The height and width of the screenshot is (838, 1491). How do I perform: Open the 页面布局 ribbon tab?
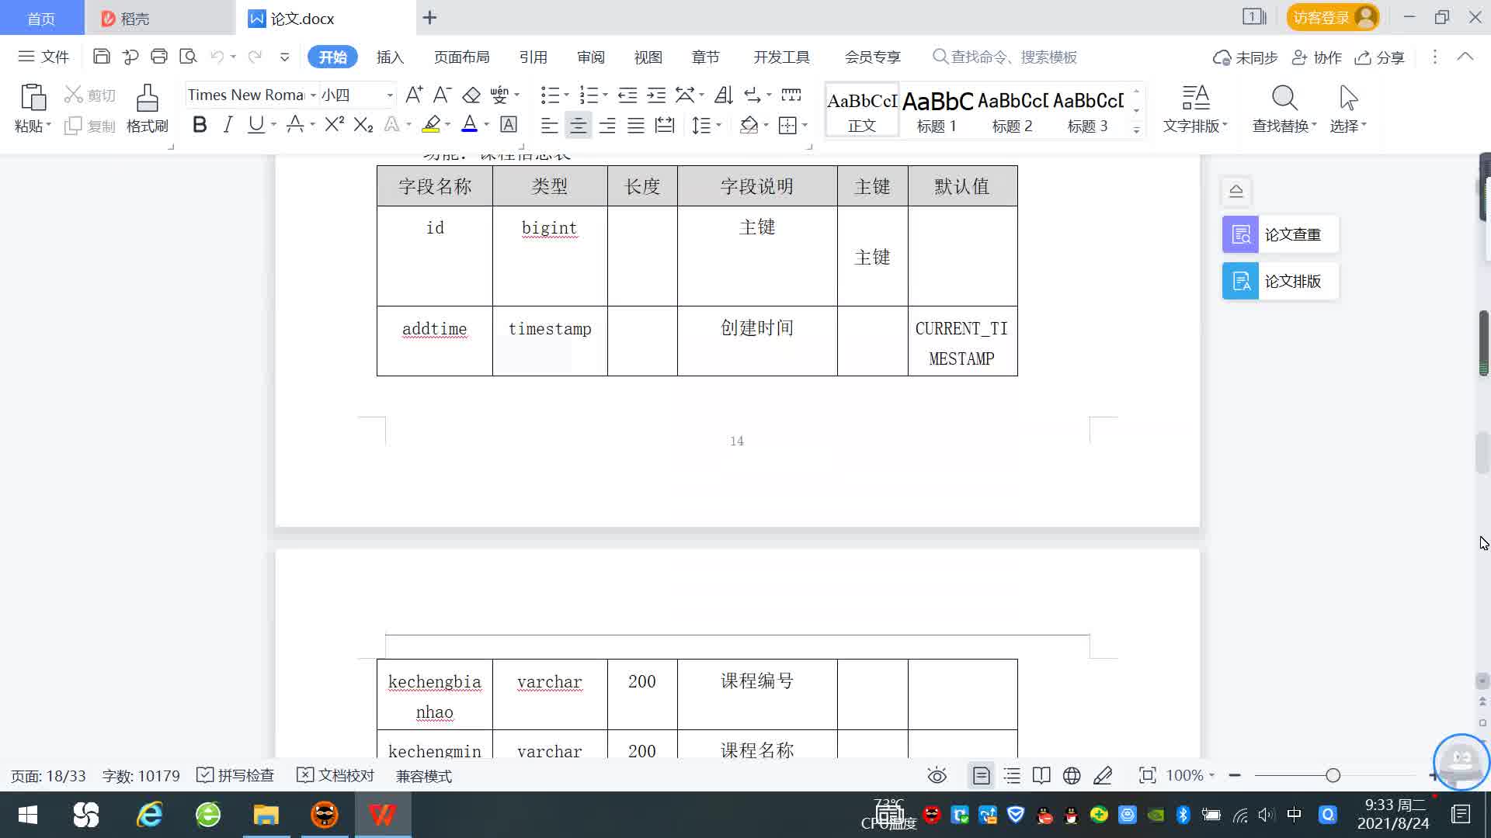click(x=461, y=57)
